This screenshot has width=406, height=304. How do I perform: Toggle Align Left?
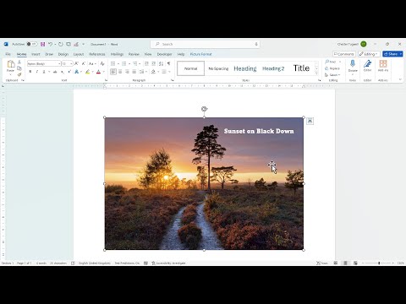(113, 72)
